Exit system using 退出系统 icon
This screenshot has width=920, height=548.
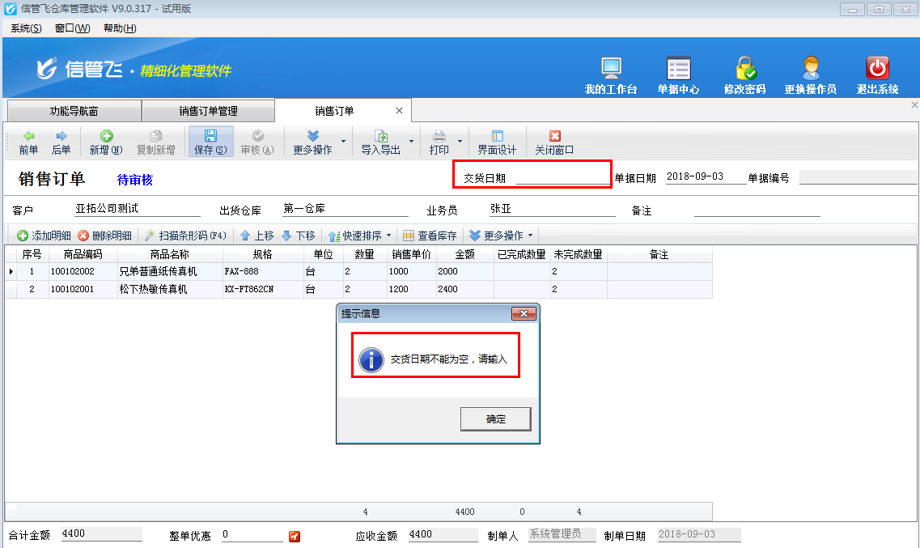tap(876, 74)
